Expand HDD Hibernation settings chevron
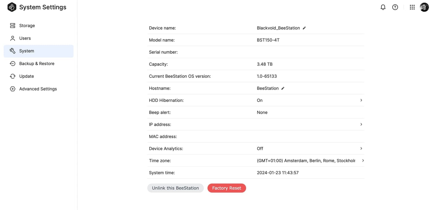This screenshot has height=210, width=434. [361, 100]
